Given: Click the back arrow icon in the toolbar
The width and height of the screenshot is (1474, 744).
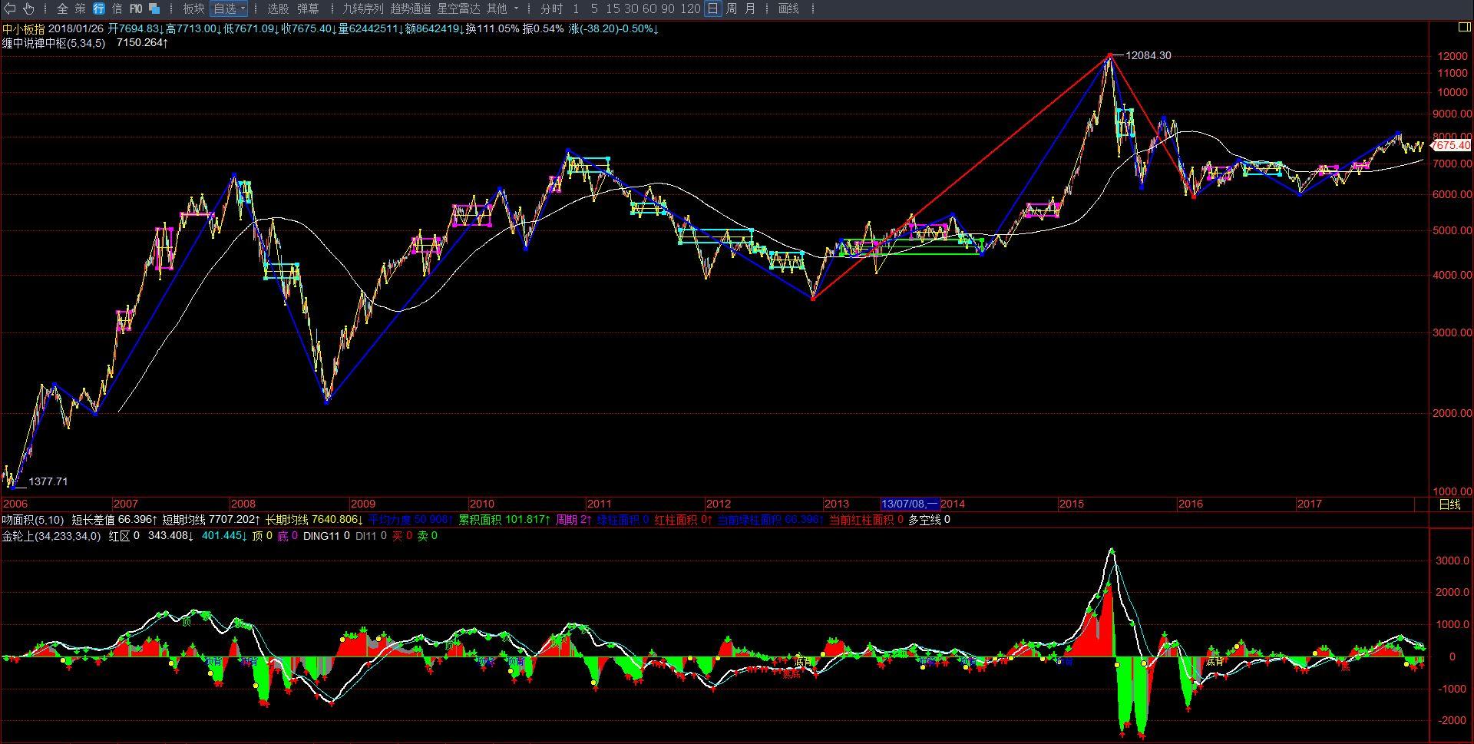Looking at the screenshot, I should 11,8.
